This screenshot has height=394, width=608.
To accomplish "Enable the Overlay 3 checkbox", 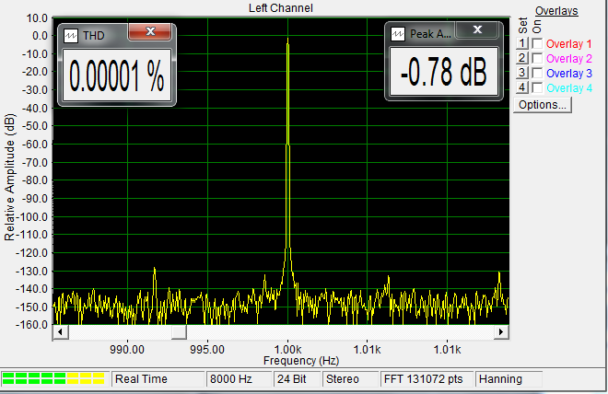I will tap(537, 74).
